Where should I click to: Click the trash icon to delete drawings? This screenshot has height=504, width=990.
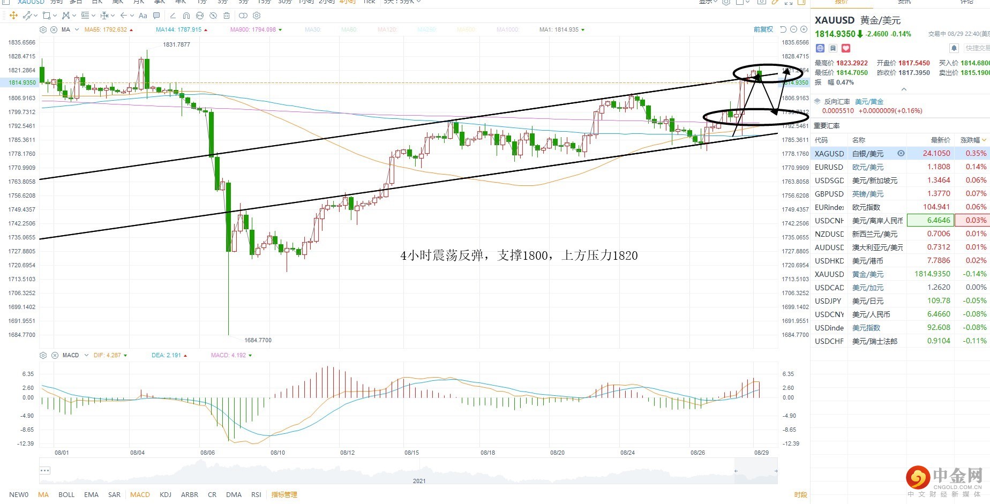pyautogui.click(x=227, y=16)
